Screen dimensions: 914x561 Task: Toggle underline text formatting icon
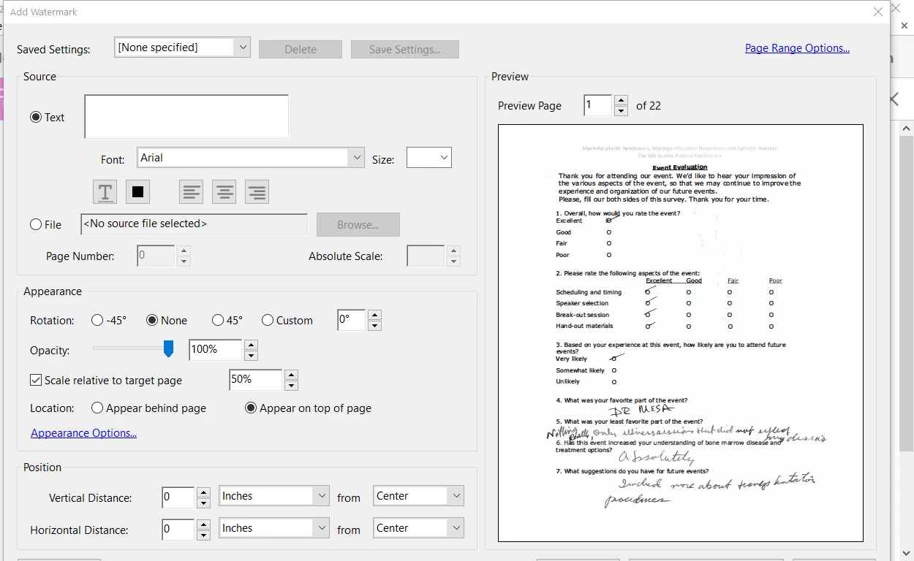105,191
